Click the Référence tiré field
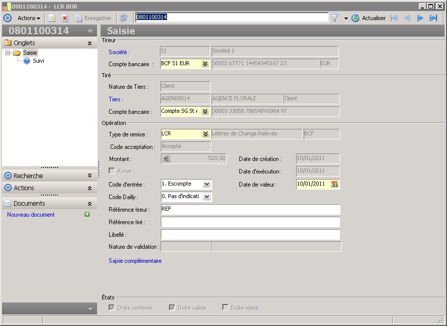The width and height of the screenshot is (447, 326). (x=250, y=222)
